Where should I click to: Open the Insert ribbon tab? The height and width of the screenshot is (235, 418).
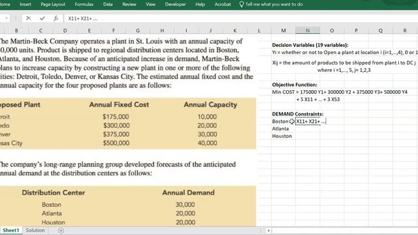(x=25, y=5)
